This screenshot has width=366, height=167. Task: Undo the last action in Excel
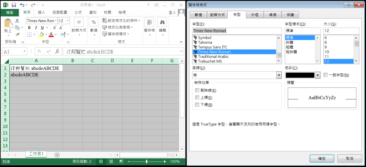pos(22,5)
